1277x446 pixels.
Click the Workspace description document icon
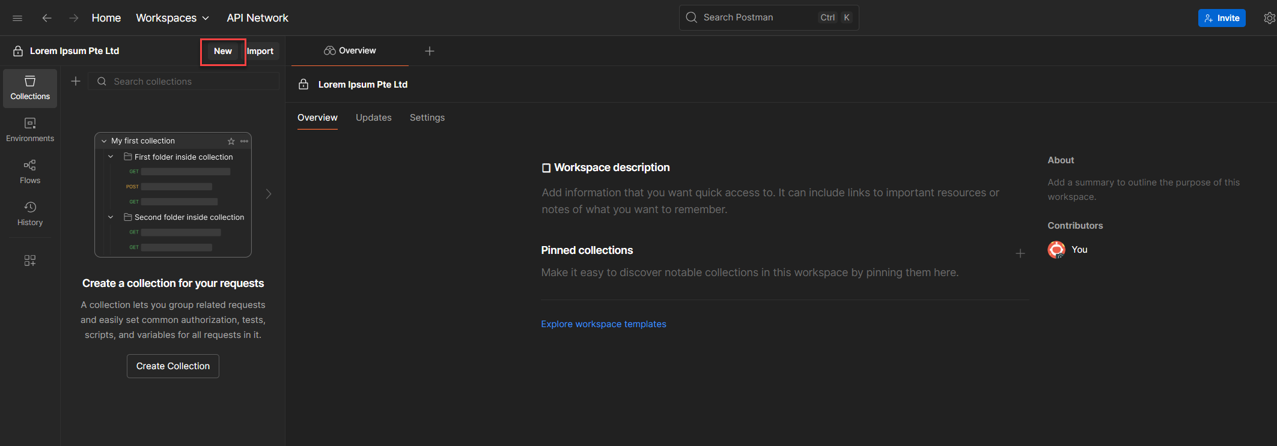546,168
